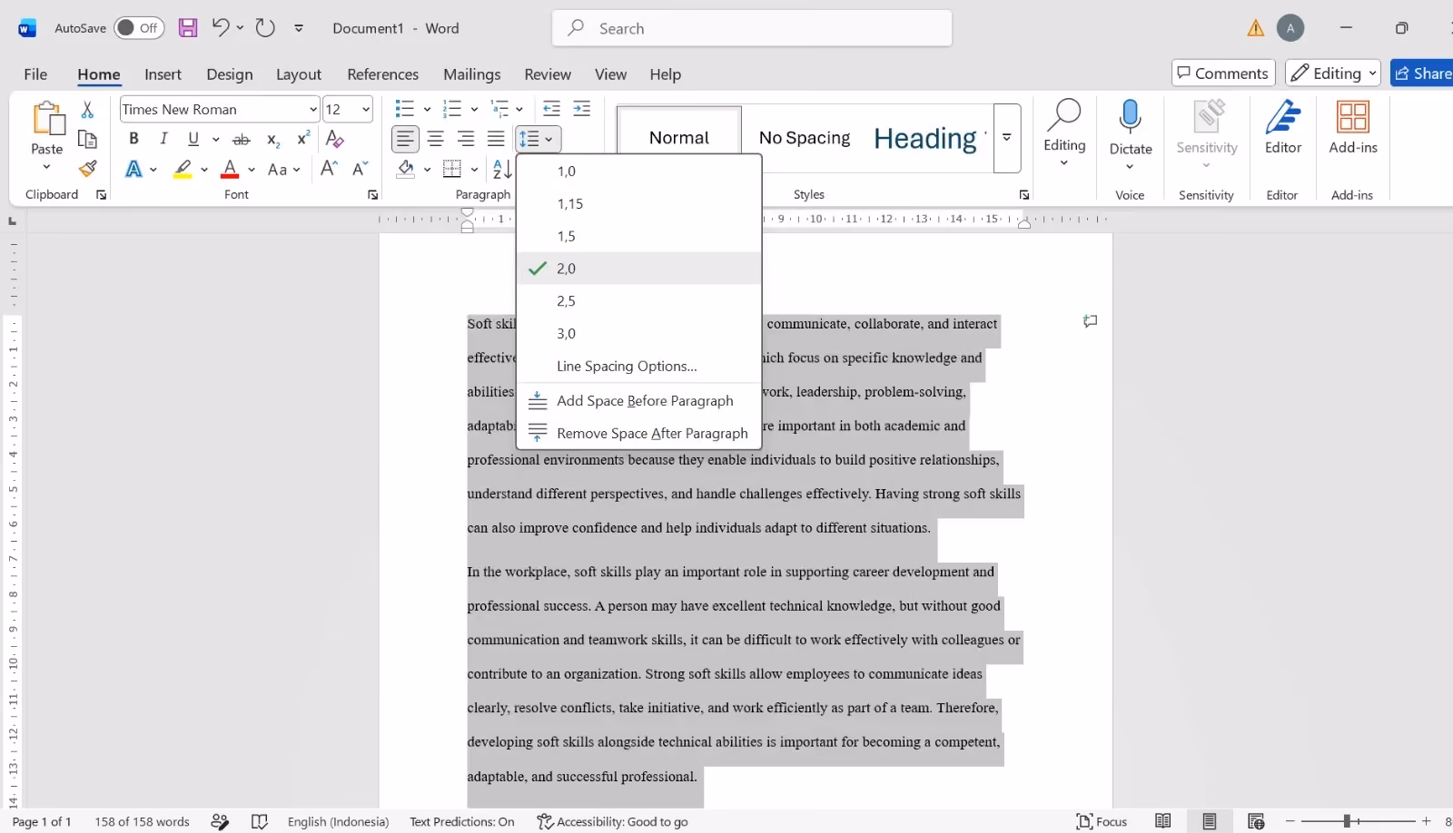Click the Superscript x² icon

(x=303, y=139)
